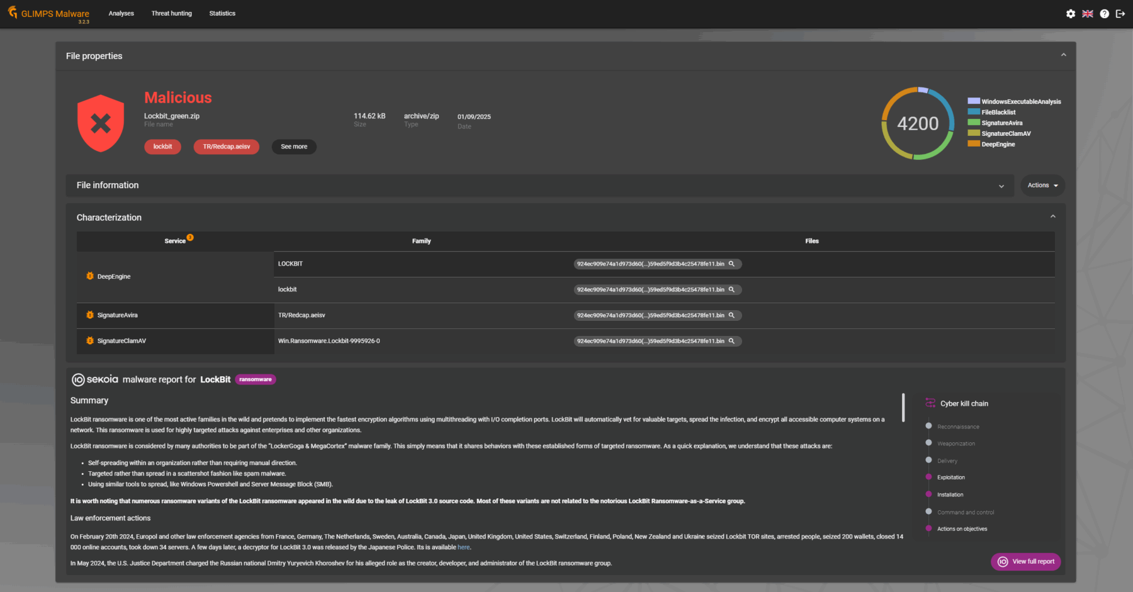Open the Statistics menu
The image size is (1133, 592).
[222, 13]
